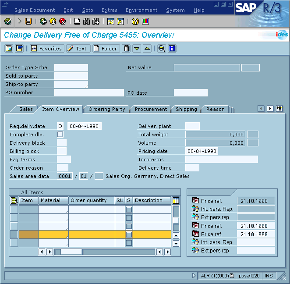
Task: Open the customize local layout monitor icon
Action: click(x=145, y=21)
